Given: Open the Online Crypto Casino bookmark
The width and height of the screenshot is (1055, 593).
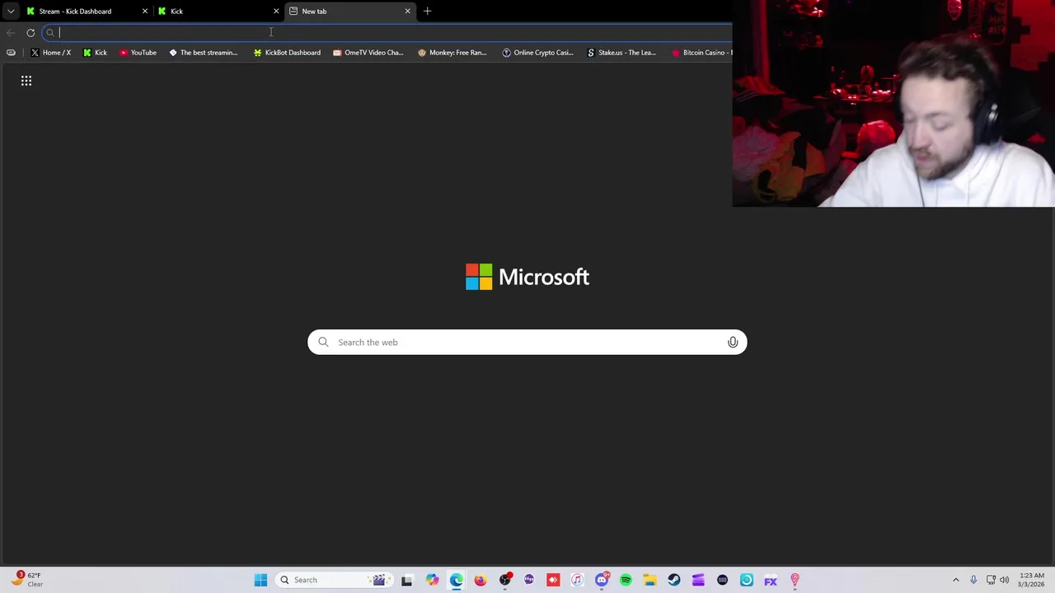Looking at the screenshot, I should (537, 53).
